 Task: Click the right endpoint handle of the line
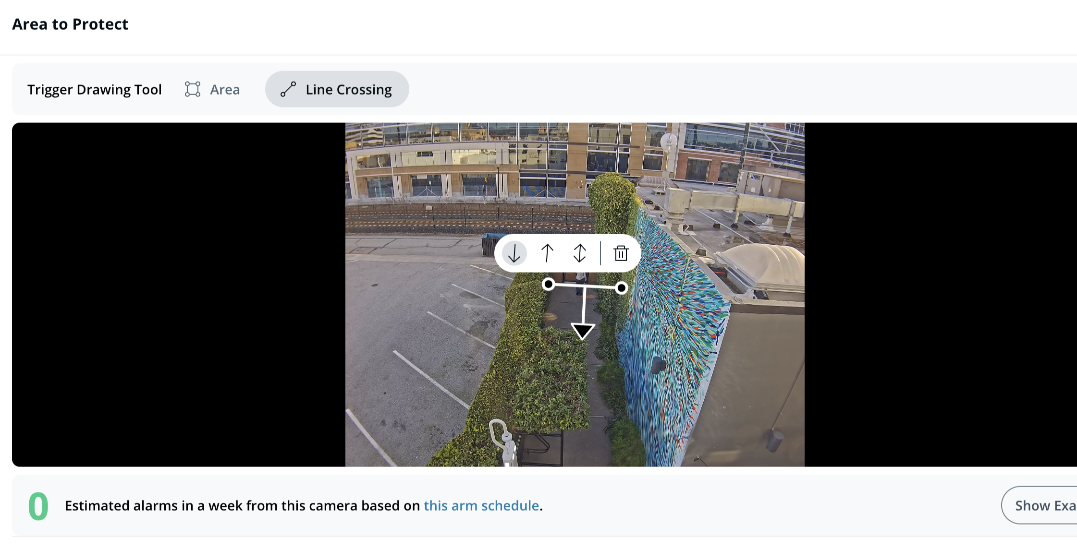[x=621, y=288]
